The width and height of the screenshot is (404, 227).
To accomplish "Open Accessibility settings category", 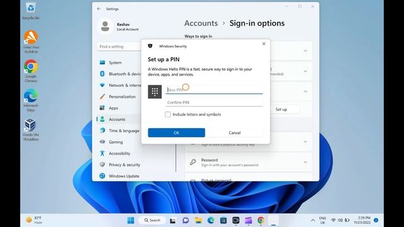I will pyautogui.click(x=119, y=153).
